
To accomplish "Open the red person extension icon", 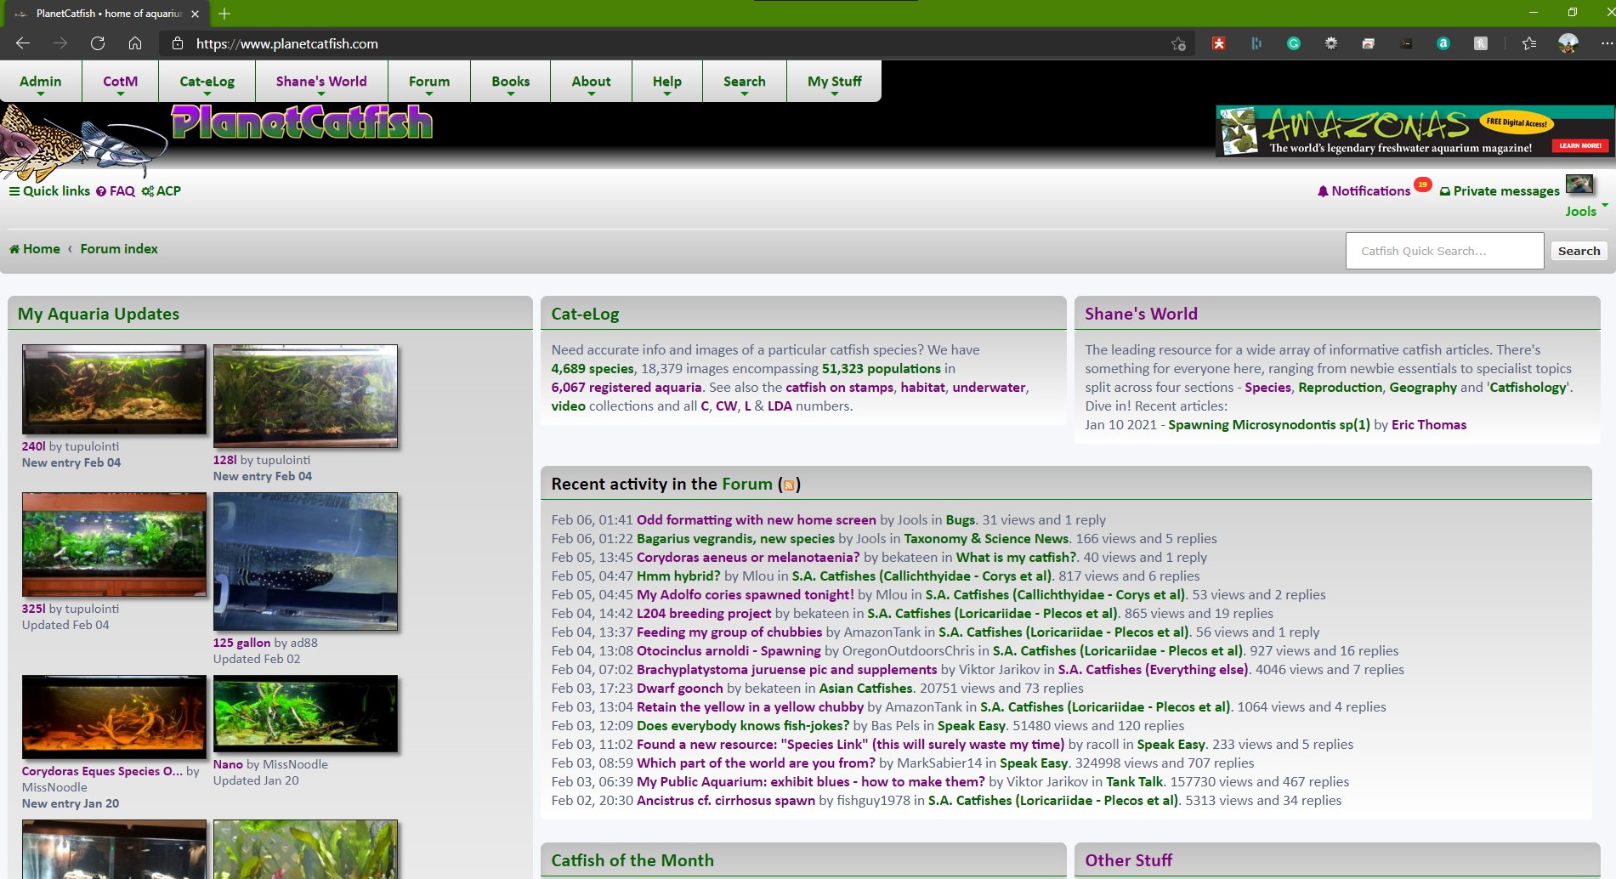I will click(x=1219, y=43).
